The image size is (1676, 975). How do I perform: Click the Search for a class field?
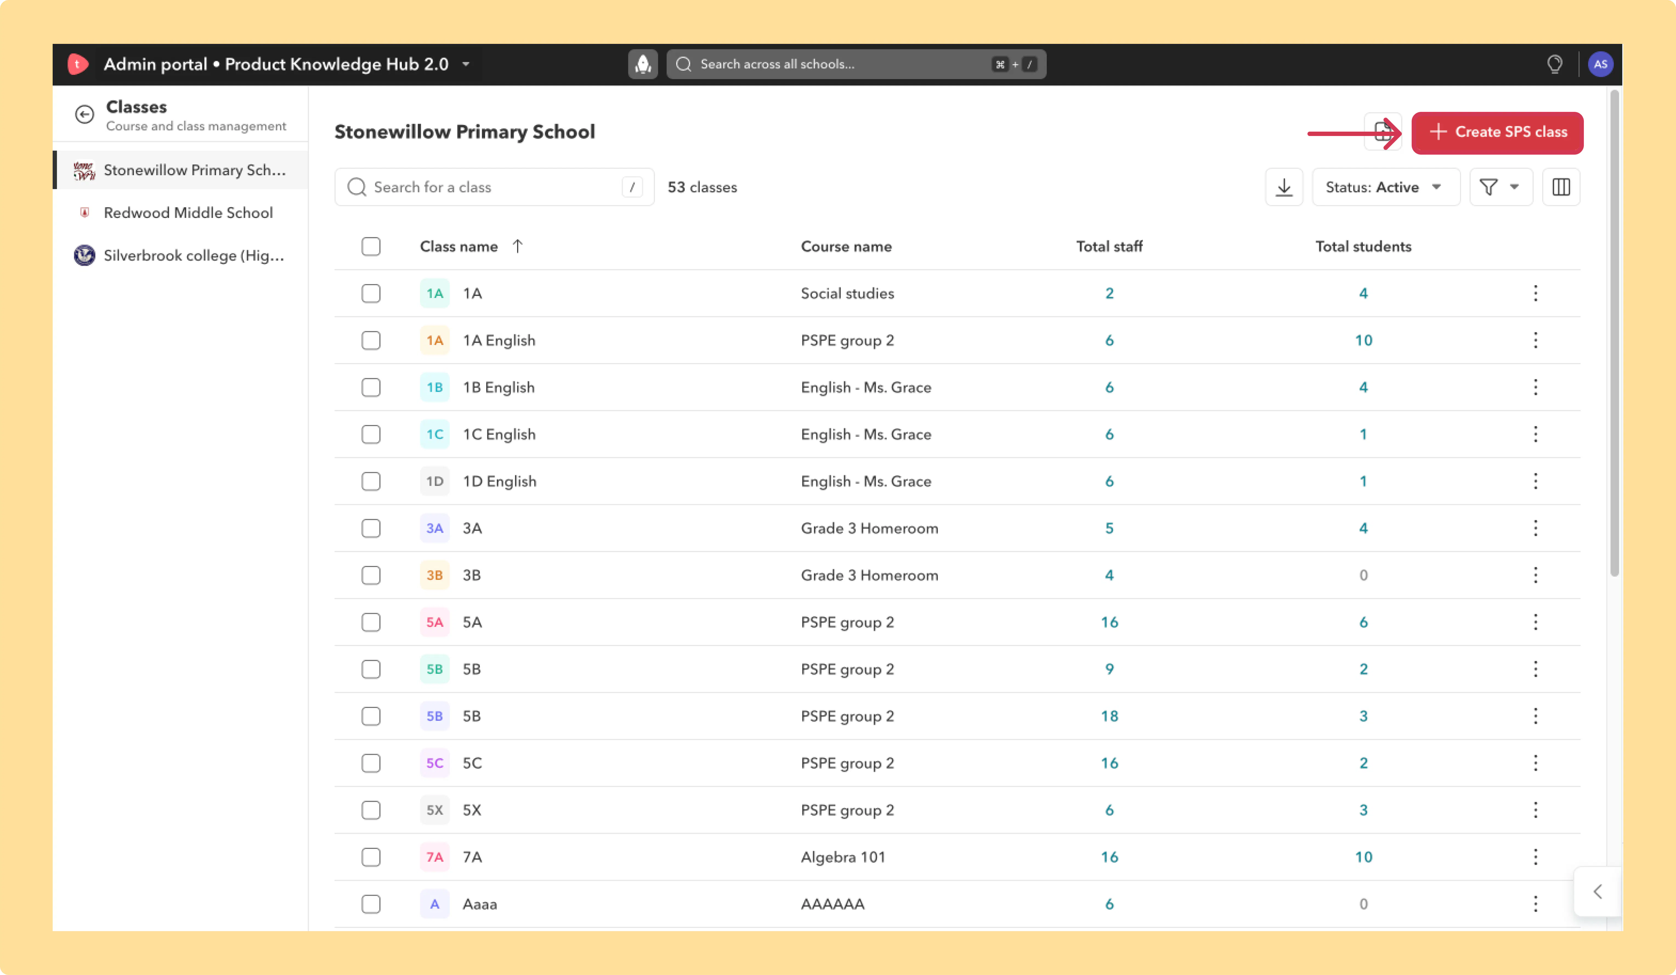494,187
